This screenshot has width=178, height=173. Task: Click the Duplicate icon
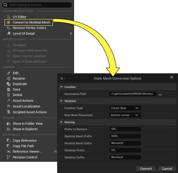tap(9, 84)
